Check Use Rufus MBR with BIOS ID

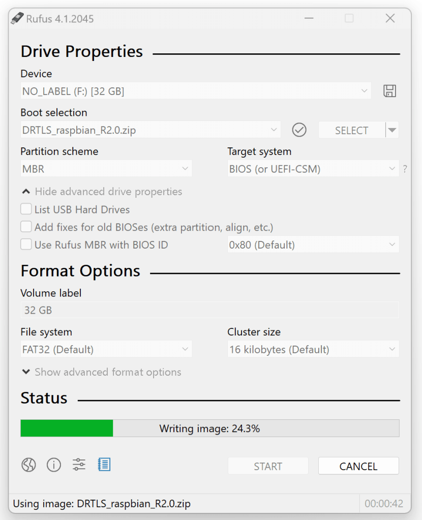(26, 245)
